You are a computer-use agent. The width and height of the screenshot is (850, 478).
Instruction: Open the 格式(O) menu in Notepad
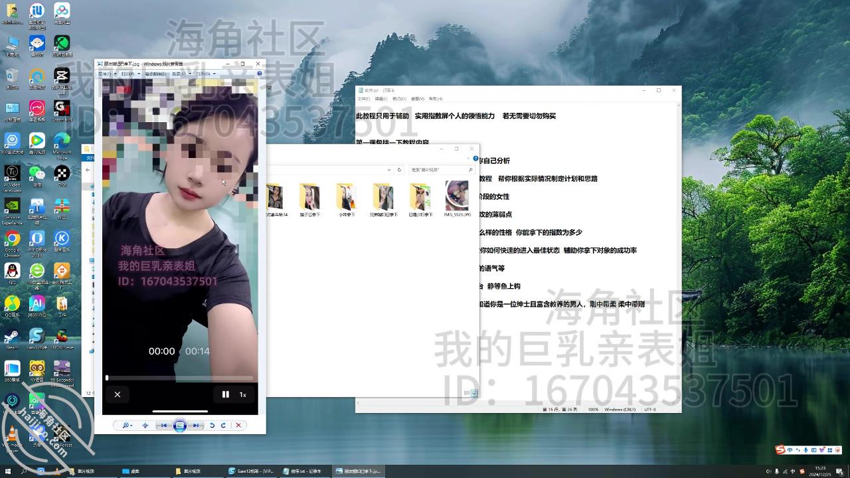(399, 98)
